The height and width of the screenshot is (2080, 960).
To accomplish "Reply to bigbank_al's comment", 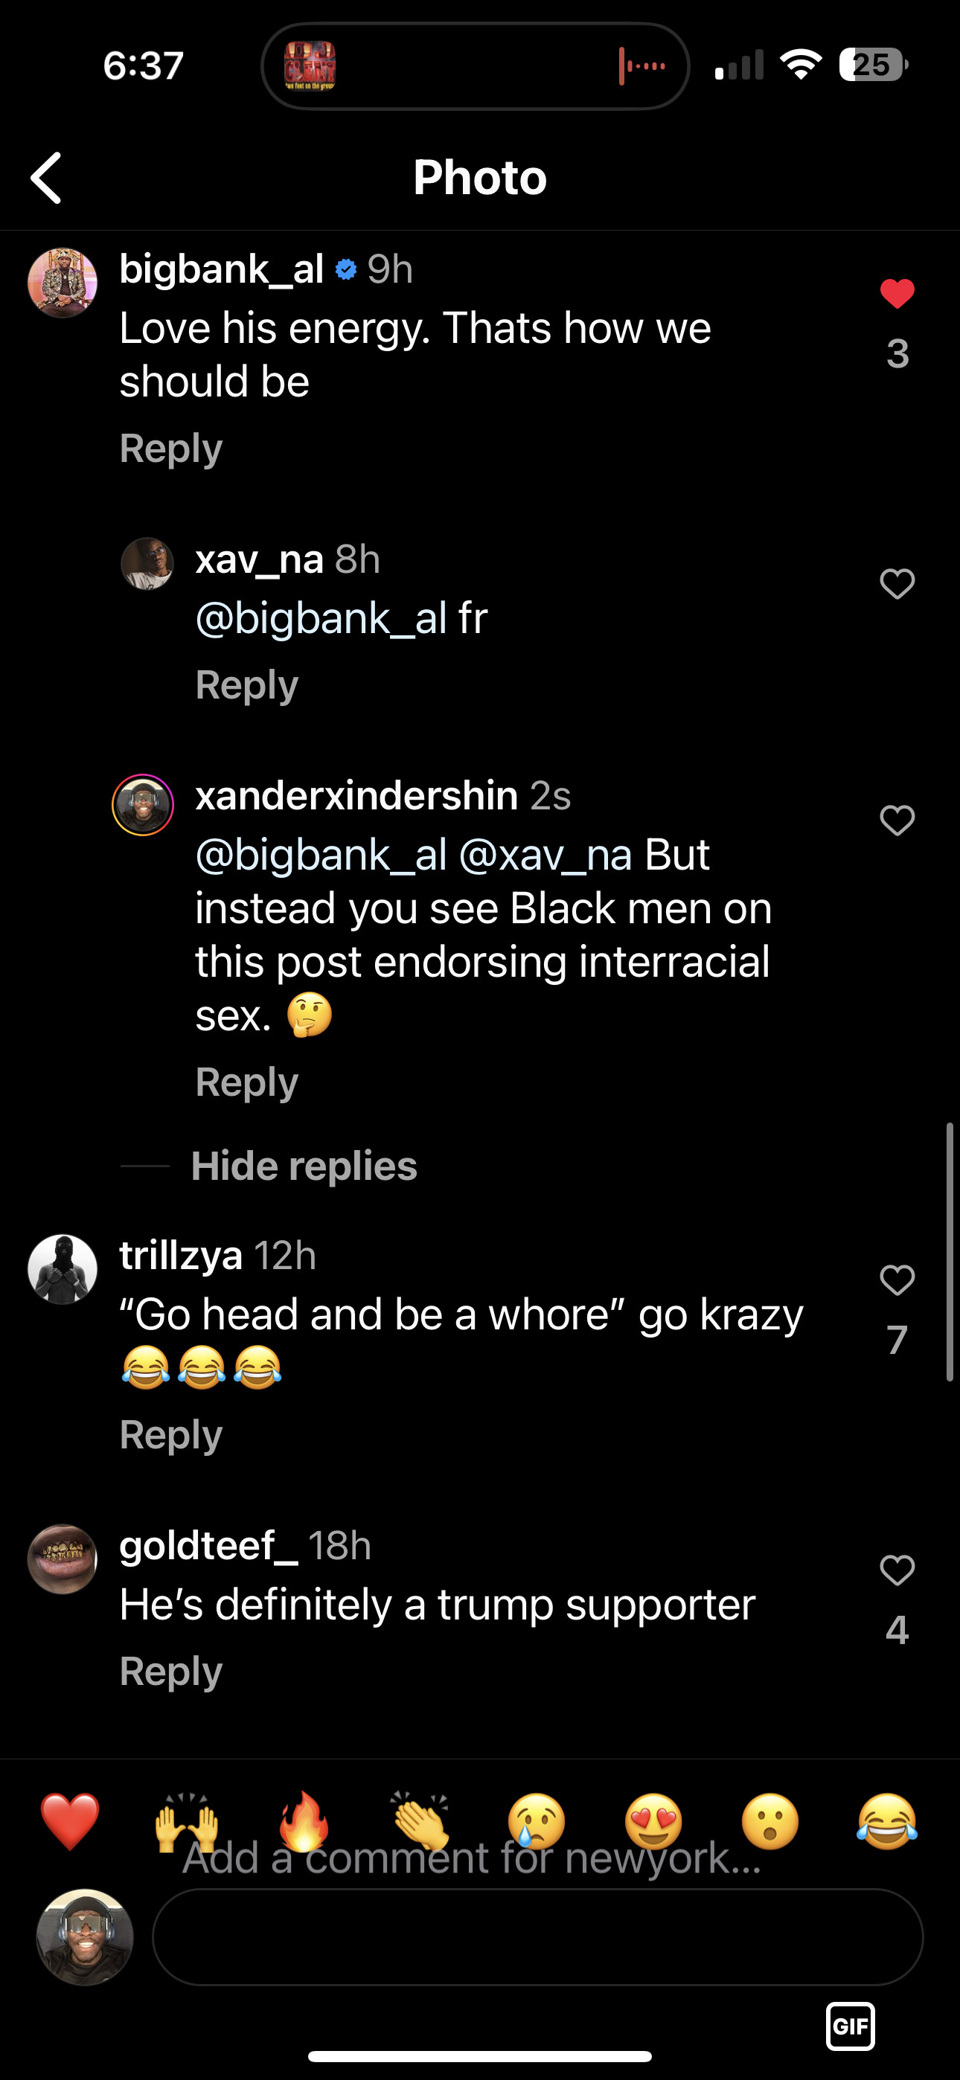I will pyautogui.click(x=171, y=448).
